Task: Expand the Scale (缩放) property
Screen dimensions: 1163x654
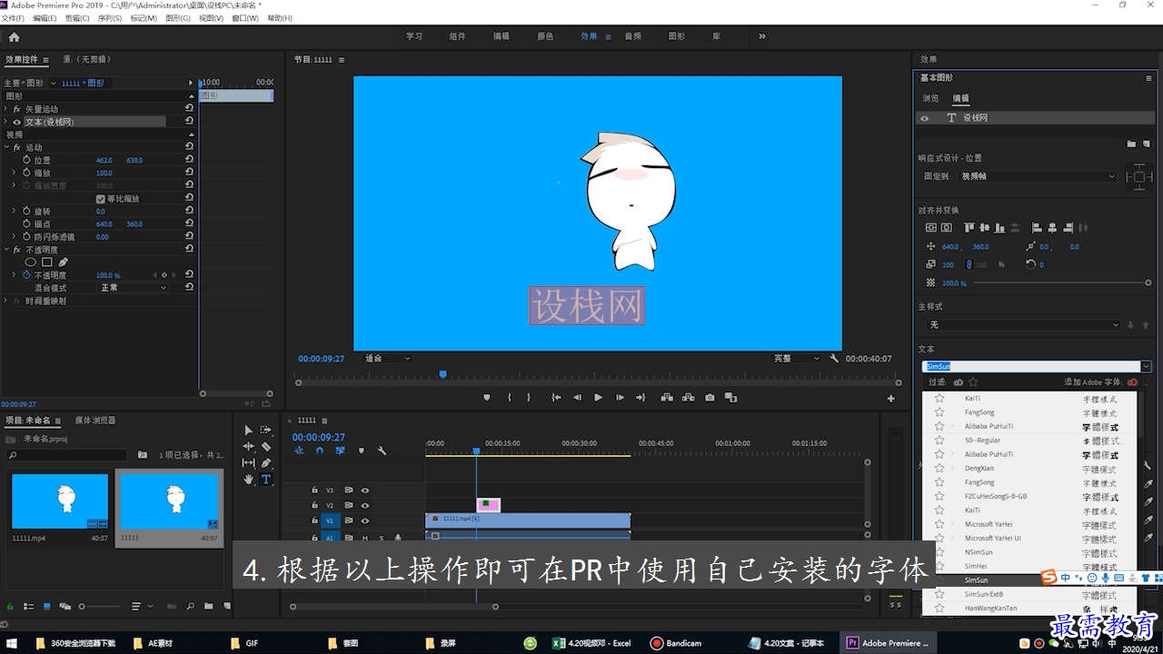Action: click(14, 173)
